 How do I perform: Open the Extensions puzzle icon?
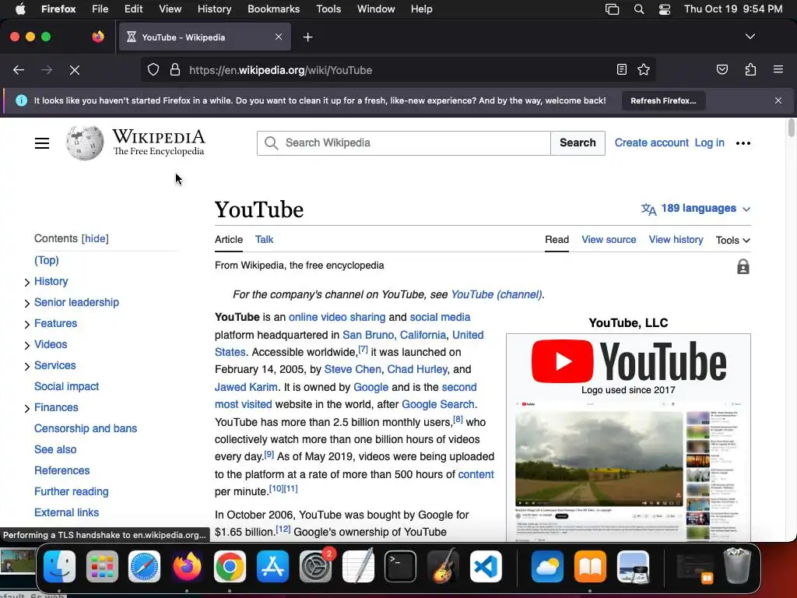point(750,69)
